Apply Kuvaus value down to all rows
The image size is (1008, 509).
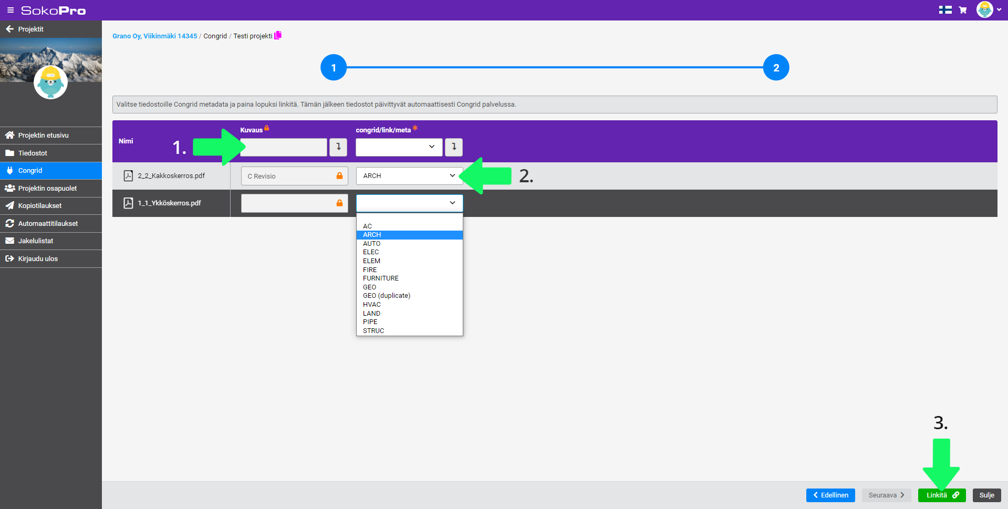tap(338, 147)
